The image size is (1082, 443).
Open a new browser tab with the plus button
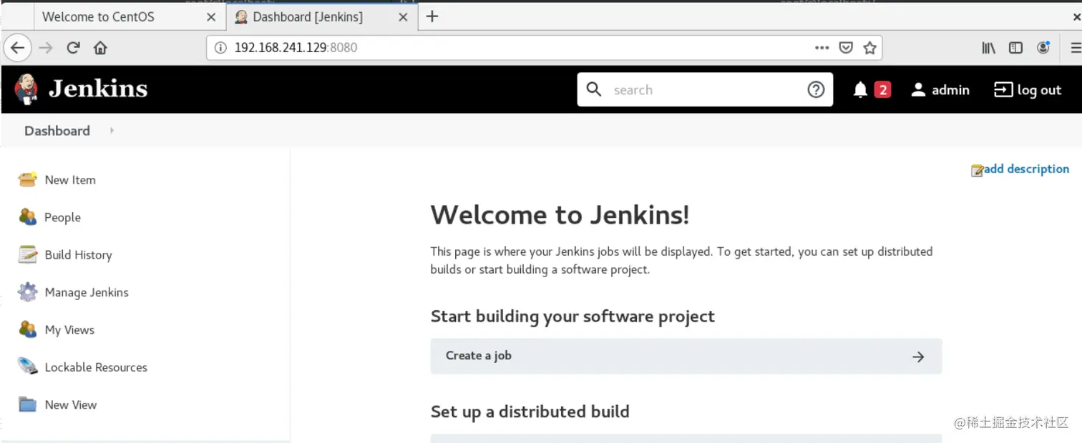(x=432, y=16)
